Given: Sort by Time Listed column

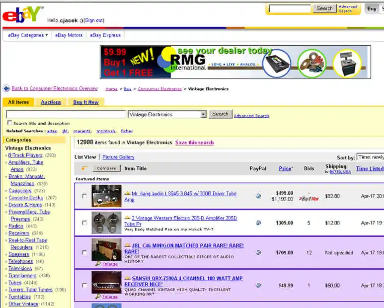Looking at the screenshot, I should point(370,168).
